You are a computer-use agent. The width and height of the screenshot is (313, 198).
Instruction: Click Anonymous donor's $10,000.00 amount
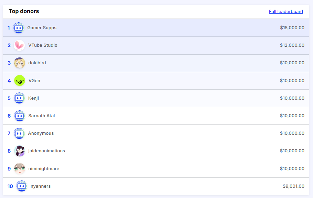point(292,133)
